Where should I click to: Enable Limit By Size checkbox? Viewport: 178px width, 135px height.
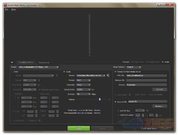[118, 111]
